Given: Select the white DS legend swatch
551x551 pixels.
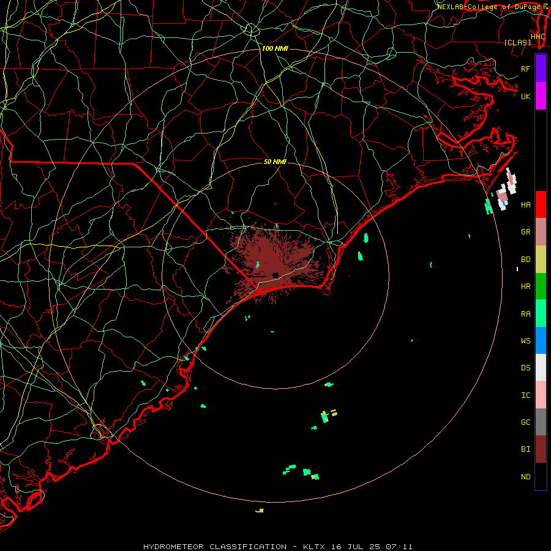Looking at the screenshot, I should pyautogui.click(x=541, y=367).
